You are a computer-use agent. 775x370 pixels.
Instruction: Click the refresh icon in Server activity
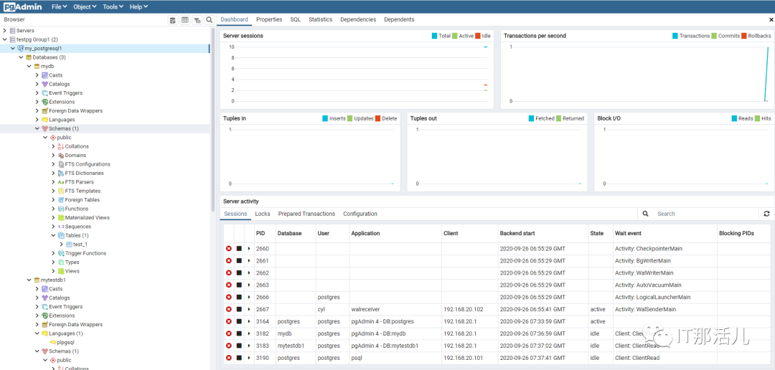(x=766, y=214)
